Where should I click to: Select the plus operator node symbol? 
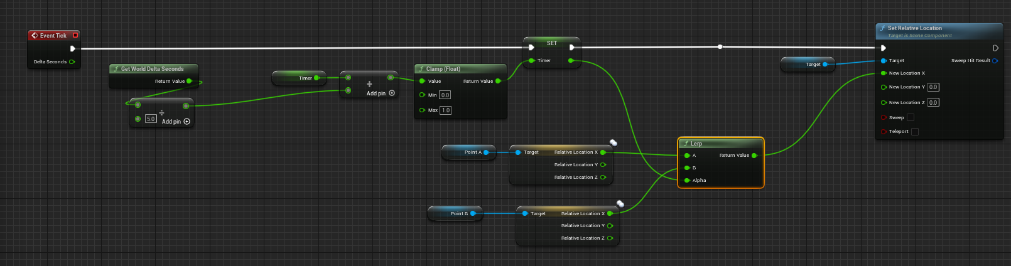click(369, 83)
